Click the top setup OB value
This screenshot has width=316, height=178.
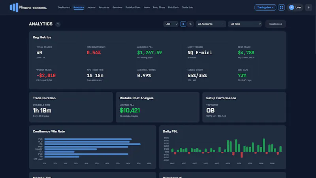point(211,111)
